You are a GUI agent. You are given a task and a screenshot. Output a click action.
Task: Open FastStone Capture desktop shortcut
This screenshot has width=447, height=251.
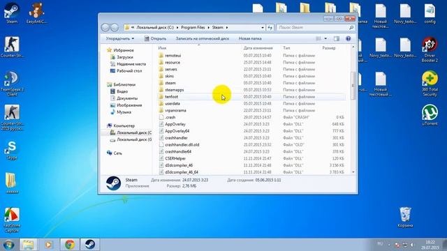pyautogui.click(x=12, y=220)
